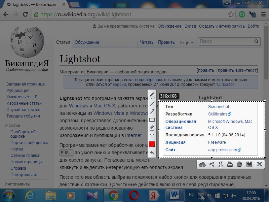Close the Lightshot selection with X
Screen dimensions: 269x202
260,164
